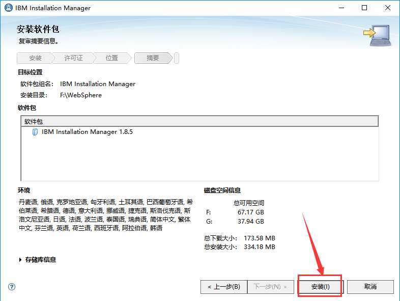This screenshot has width=400, height=301.
Task: Click the 173.58 MB total download size
Action: click(260, 238)
